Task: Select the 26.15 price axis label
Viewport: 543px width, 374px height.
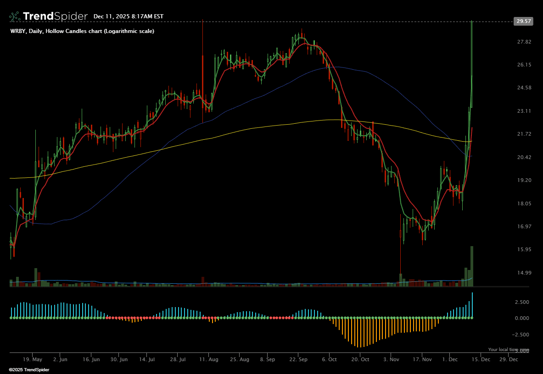Action: pyautogui.click(x=524, y=65)
